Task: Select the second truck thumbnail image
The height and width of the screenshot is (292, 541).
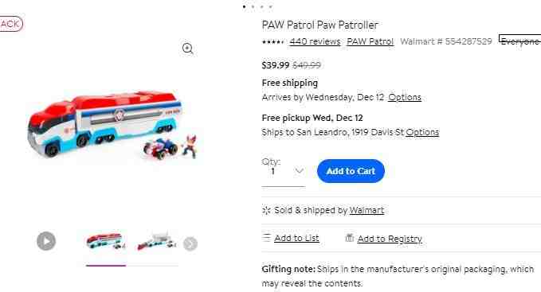Action: (157, 241)
